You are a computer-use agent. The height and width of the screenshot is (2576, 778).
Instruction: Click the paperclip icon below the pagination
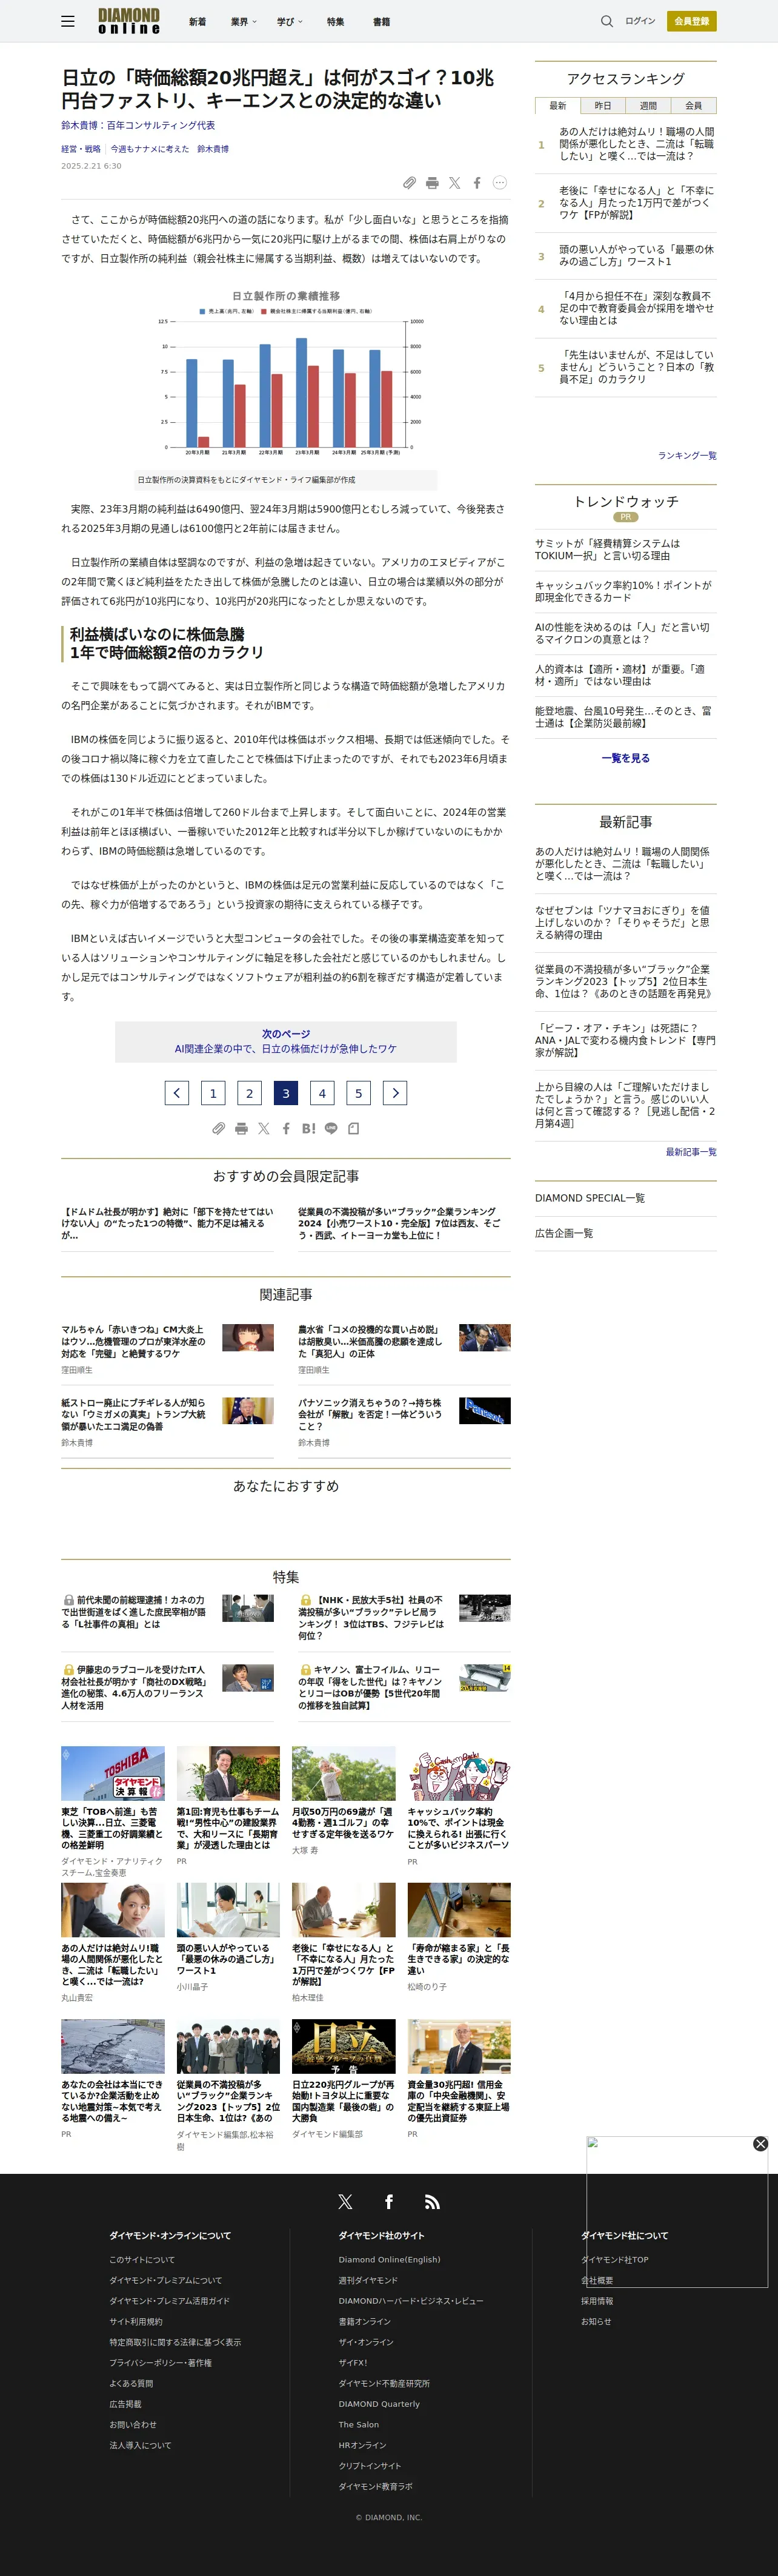[218, 1128]
